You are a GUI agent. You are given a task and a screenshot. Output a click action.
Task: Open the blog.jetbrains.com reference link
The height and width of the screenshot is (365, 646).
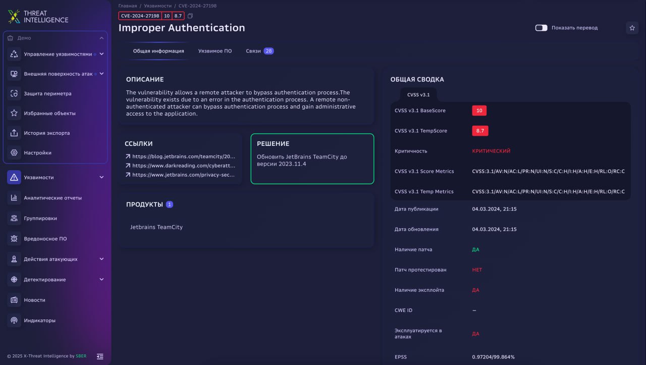[x=183, y=157]
